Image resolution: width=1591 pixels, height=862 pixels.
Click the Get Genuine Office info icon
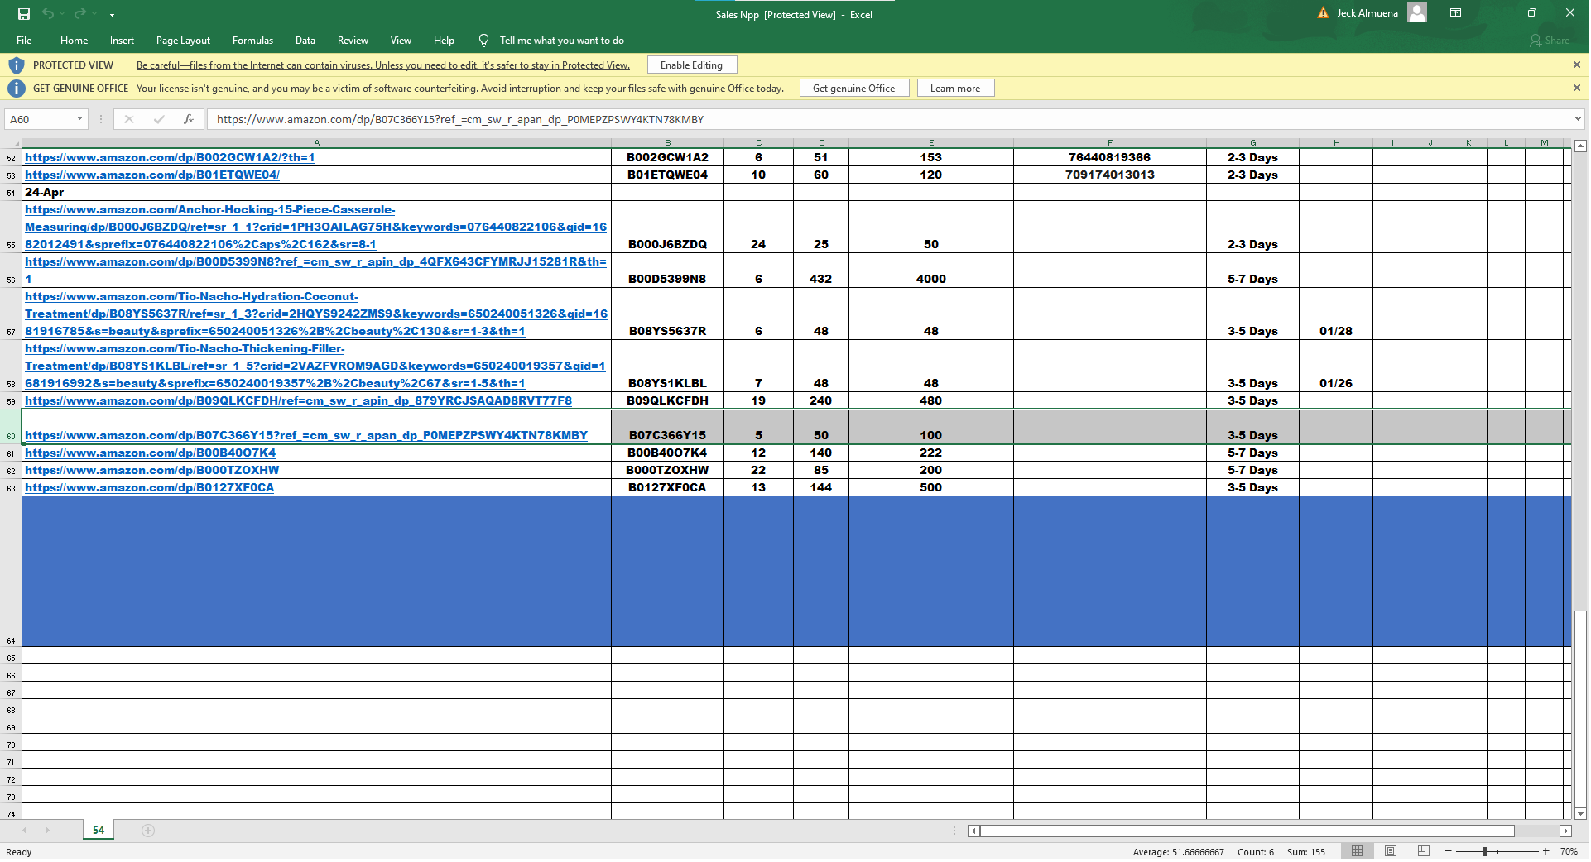point(16,89)
